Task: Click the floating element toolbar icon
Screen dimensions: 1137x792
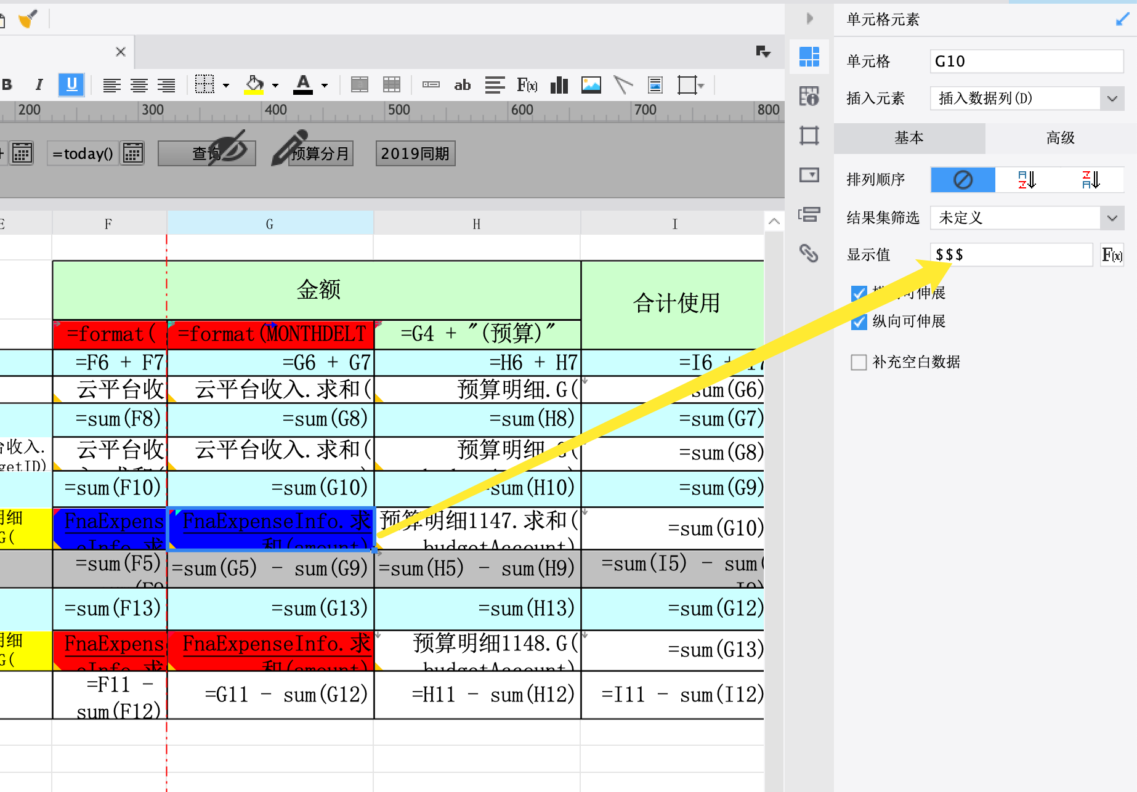Action: (x=687, y=85)
